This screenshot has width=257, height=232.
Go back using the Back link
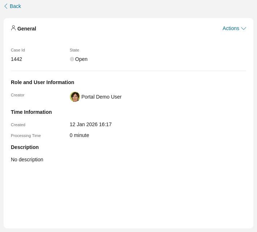(15, 6)
